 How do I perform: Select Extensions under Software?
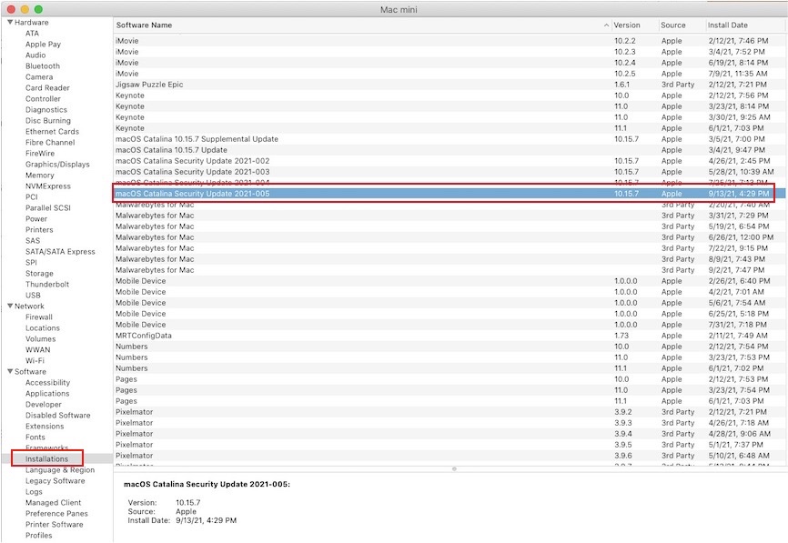(x=45, y=427)
